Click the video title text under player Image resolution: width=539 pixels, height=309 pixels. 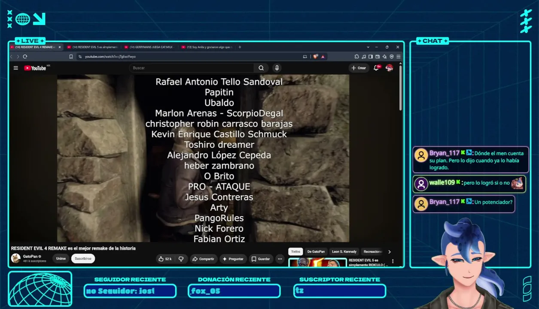click(x=73, y=248)
